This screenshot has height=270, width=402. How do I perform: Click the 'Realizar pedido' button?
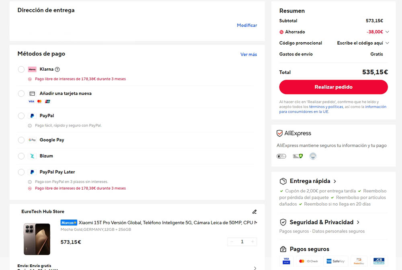tap(333, 87)
